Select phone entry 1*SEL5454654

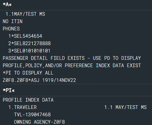[25, 36]
